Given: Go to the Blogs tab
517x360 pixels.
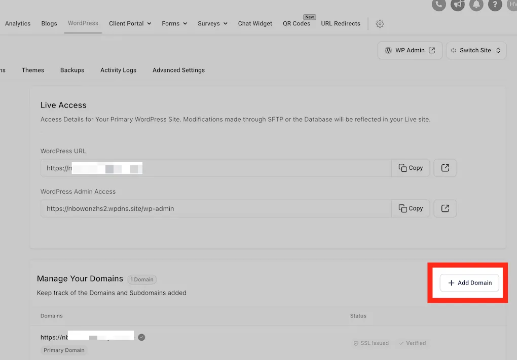Looking at the screenshot, I should click(x=49, y=24).
